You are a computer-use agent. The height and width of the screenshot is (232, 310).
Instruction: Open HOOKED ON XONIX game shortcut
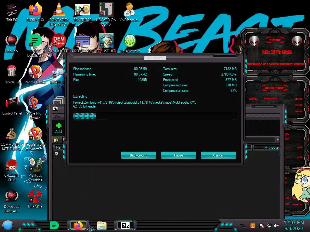coord(106,14)
